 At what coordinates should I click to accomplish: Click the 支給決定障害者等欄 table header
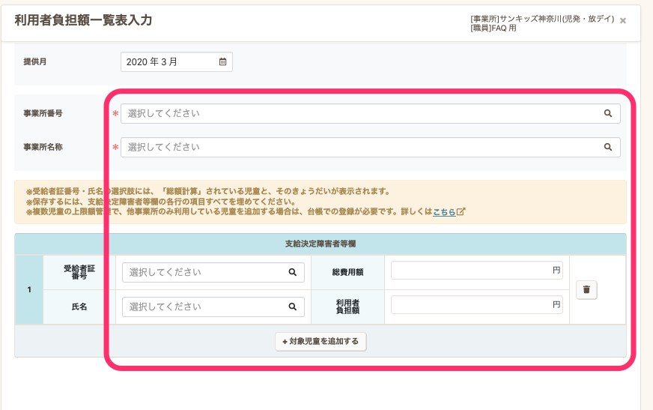[x=320, y=244]
